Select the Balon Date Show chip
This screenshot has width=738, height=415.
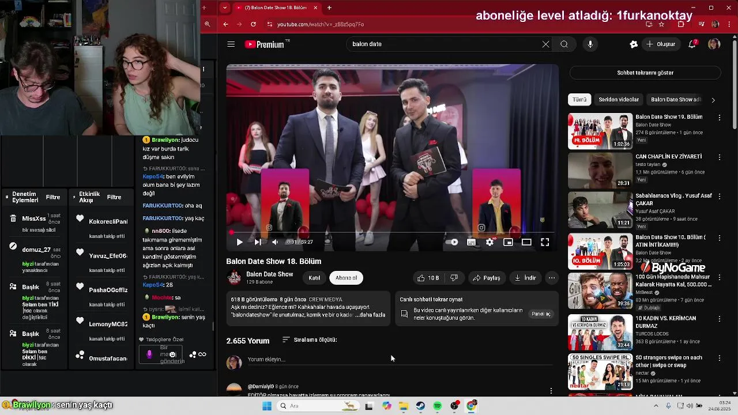click(x=675, y=100)
